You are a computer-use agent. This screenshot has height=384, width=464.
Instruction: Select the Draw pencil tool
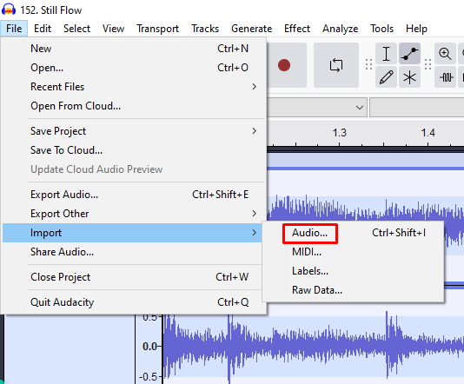point(386,77)
